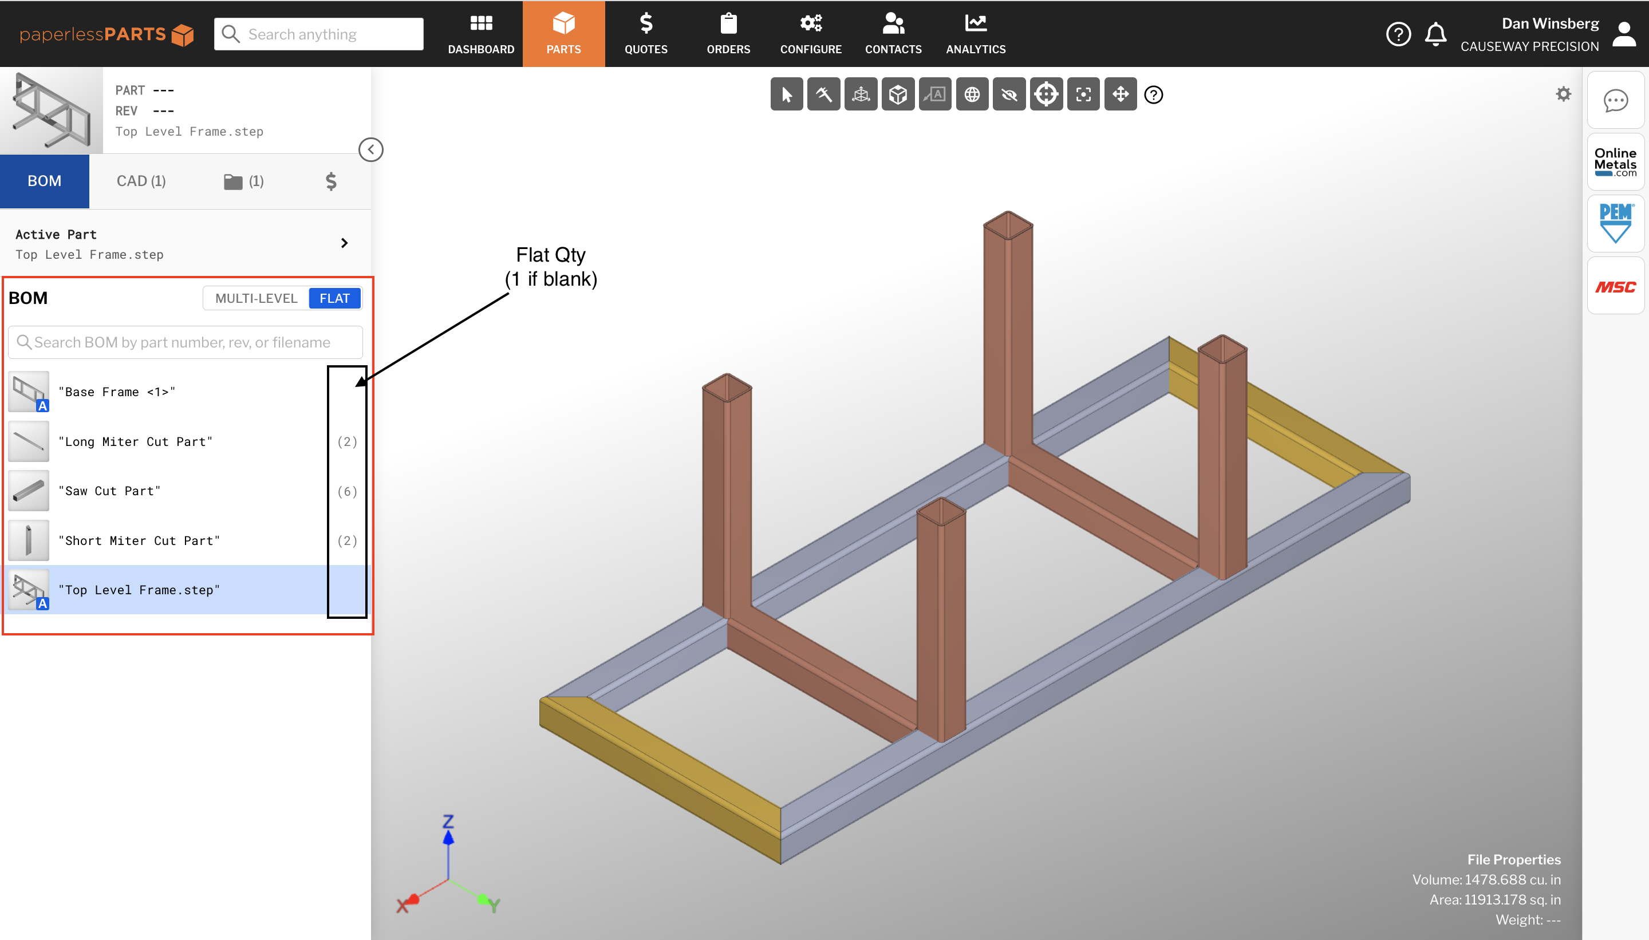Viewport: 1649px width, 940px height.
Task: Open the help question mark in viewer
Action: (1153, 95)
